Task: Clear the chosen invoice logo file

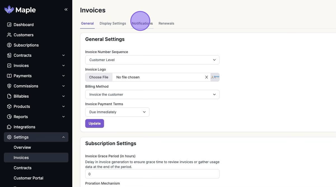Action: (207, 77)
